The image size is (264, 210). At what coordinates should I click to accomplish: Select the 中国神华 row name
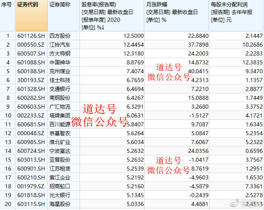60,62
